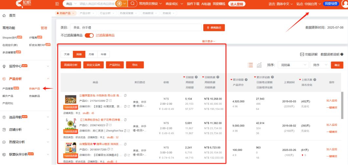Click home icon beside 首页
The image size is (348, 167).
click(4, 16)
